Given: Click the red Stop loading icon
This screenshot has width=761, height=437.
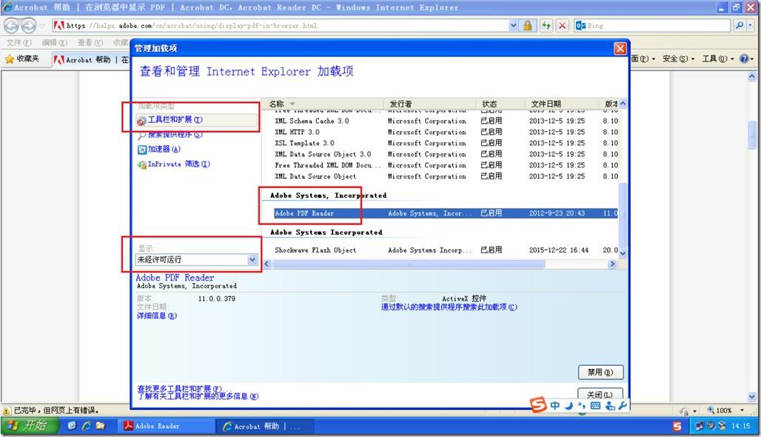Looking at the screenshot, I should click(x=563, y=25).
